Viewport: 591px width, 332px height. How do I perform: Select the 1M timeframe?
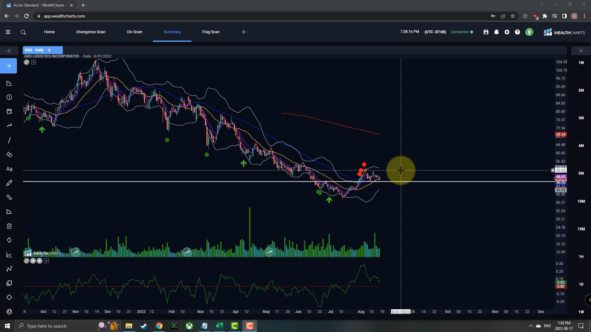581,63
